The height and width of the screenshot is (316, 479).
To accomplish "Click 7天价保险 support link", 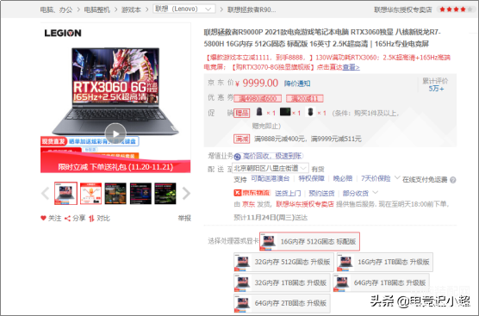I will point(376,178).
